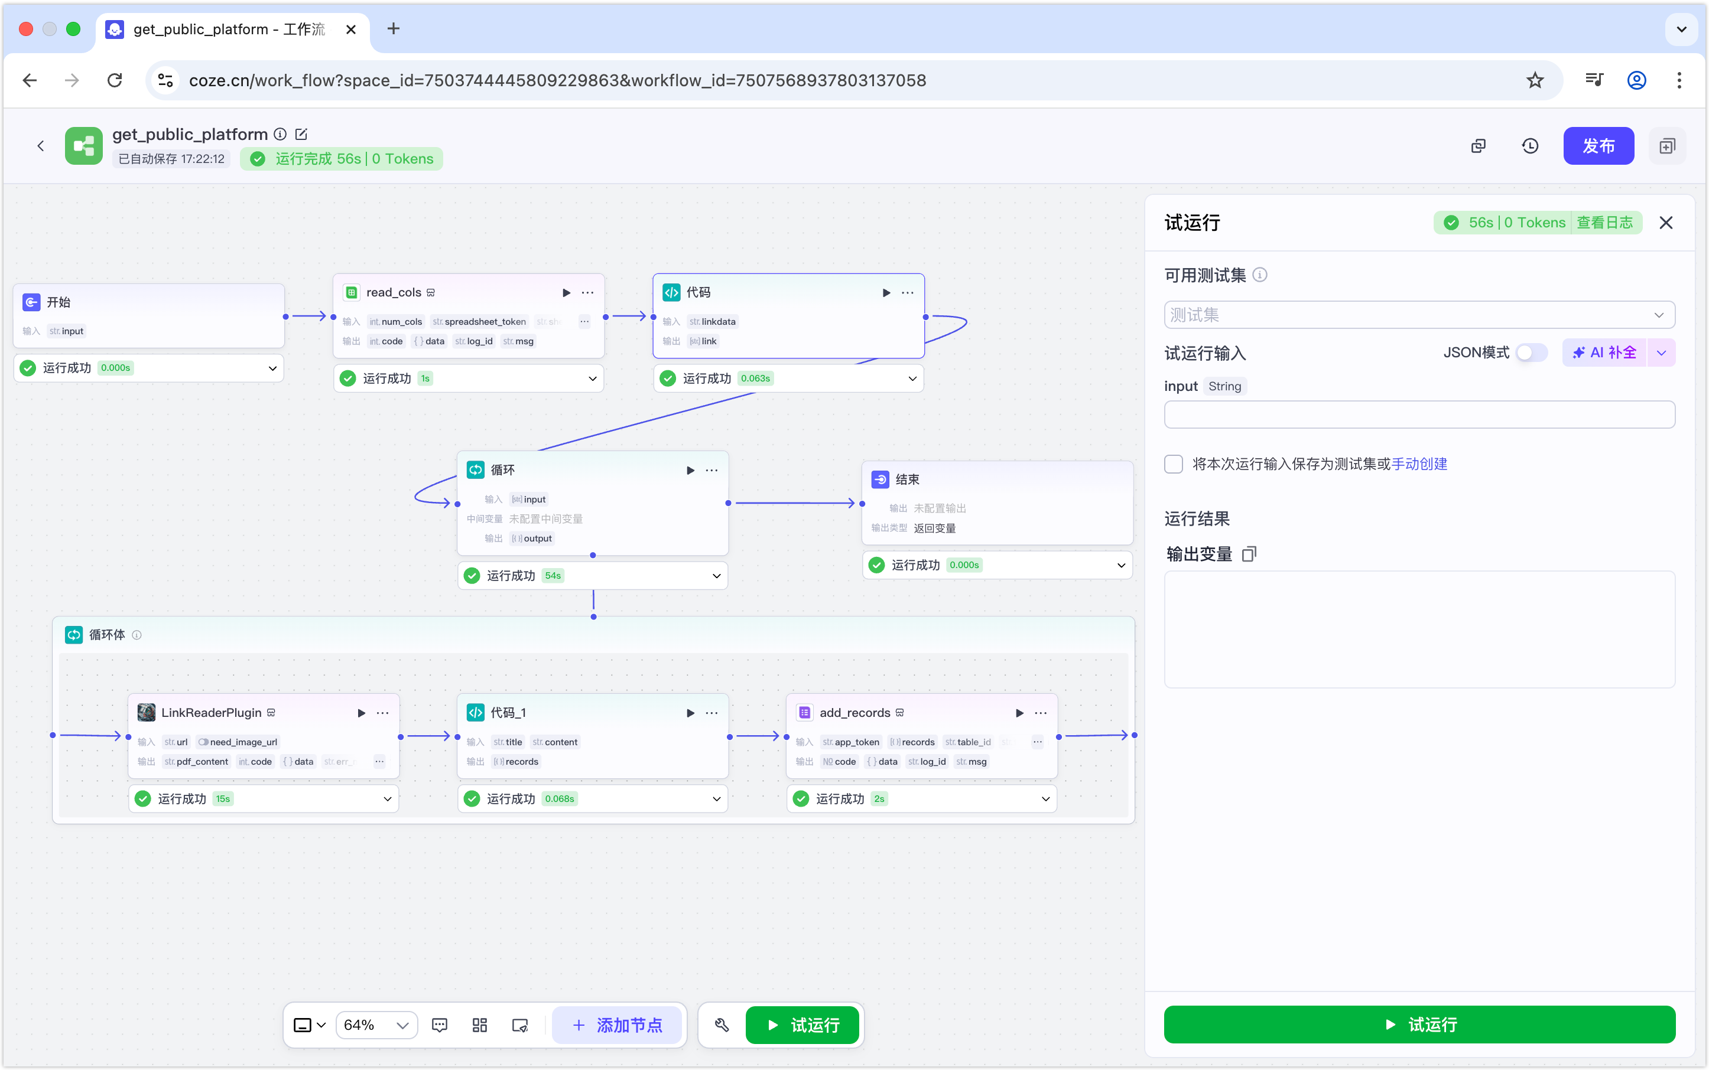The width and height of the screenshot is (1709, 1070).
Task: Check save run input as test set
Action: click(x=1174, y=464)
